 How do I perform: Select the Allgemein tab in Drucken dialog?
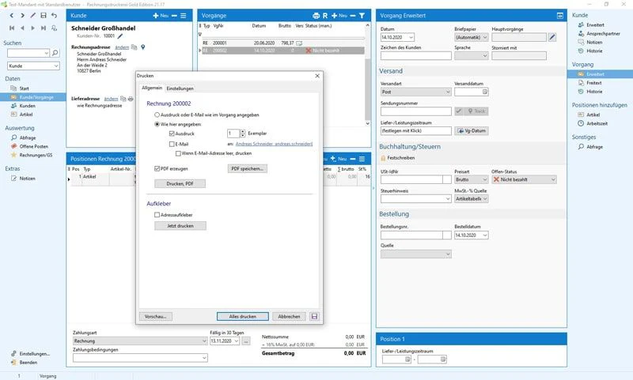(152, 88)
